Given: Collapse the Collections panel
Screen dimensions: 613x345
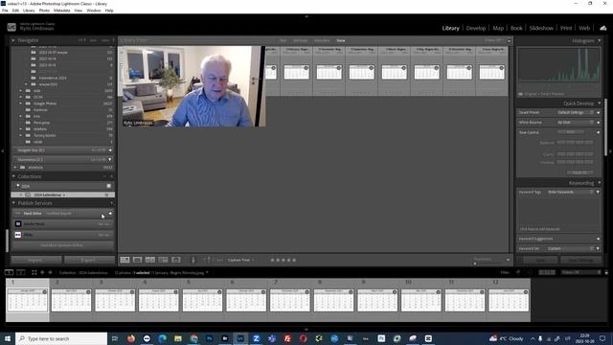Looking at the screenshot, I should (13, 176).
